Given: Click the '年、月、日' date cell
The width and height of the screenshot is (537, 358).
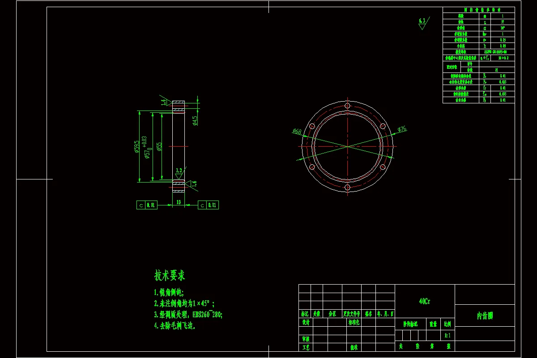Looking at the screenshot, I should click(x=385, y=314).
